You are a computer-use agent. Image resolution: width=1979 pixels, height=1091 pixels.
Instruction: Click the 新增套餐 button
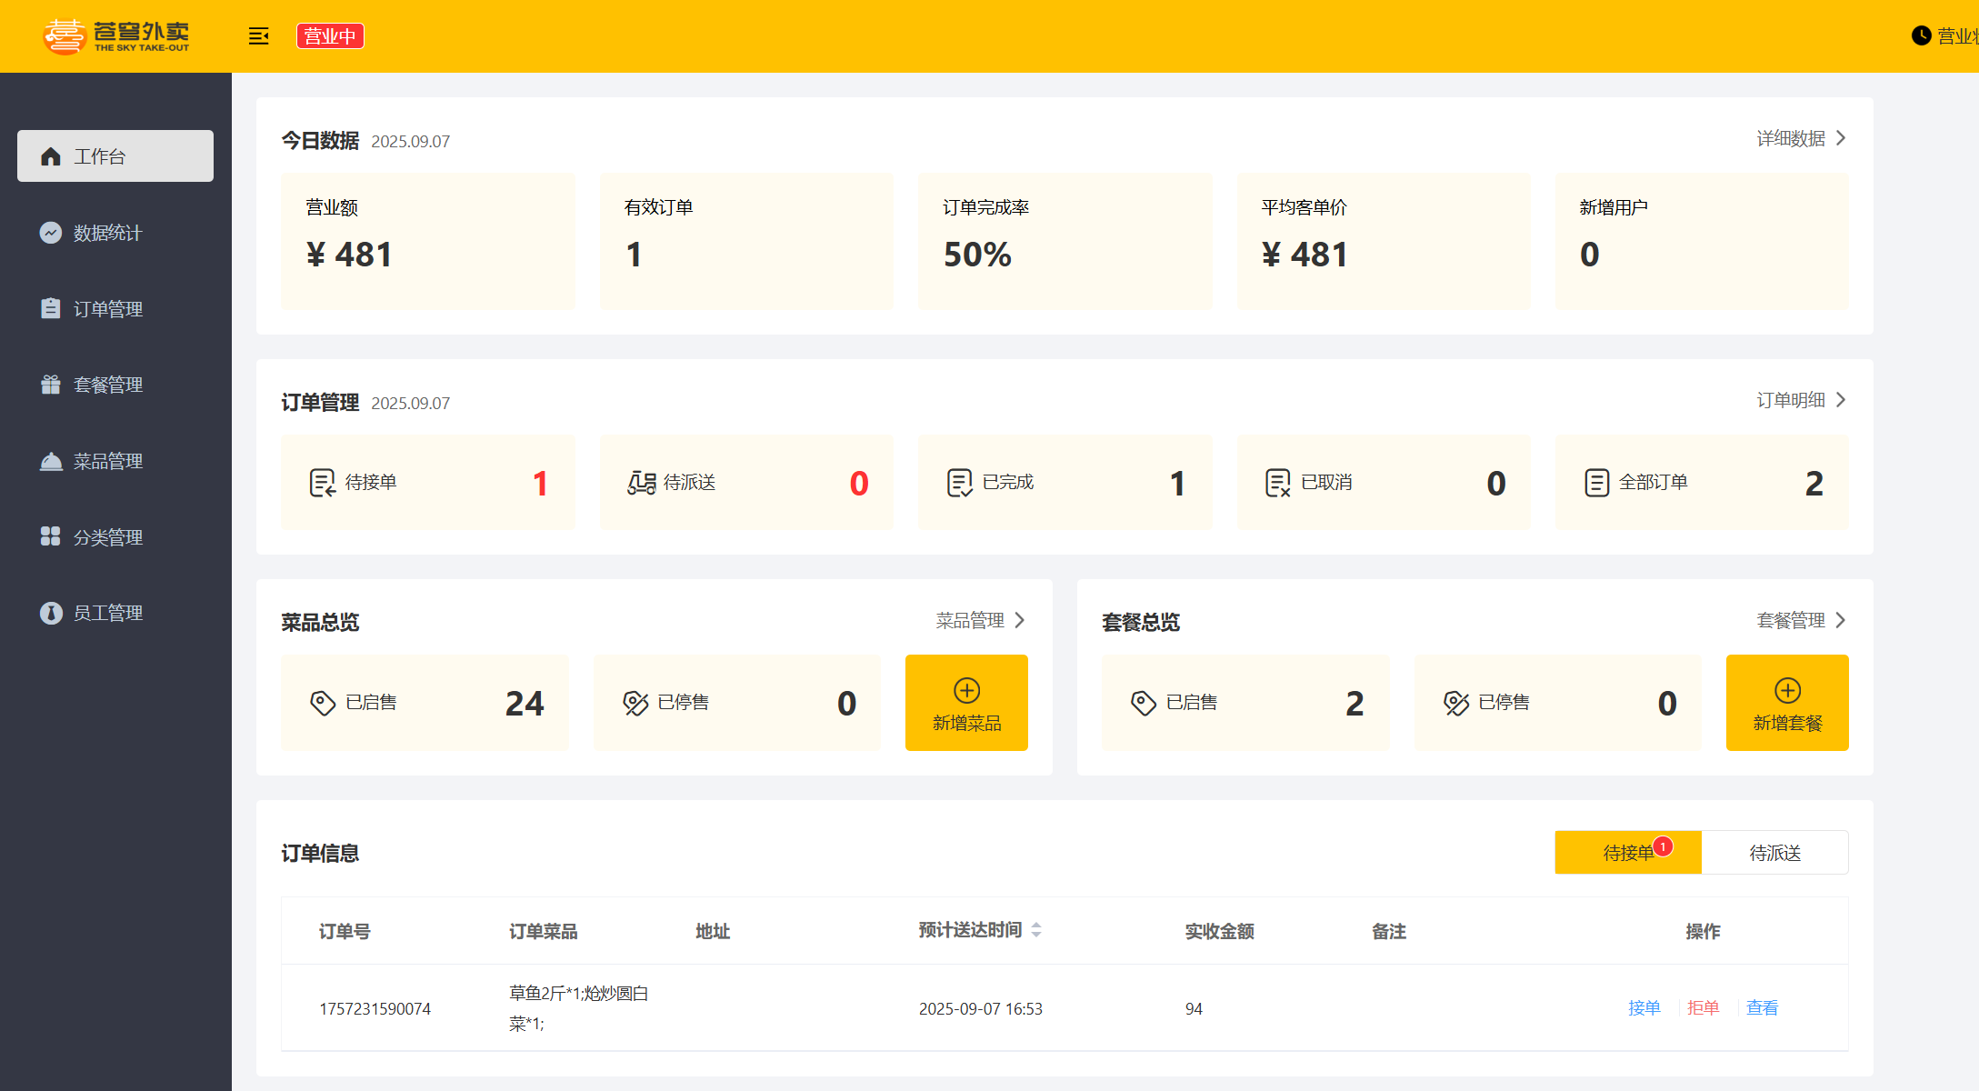coord(1787,703)
